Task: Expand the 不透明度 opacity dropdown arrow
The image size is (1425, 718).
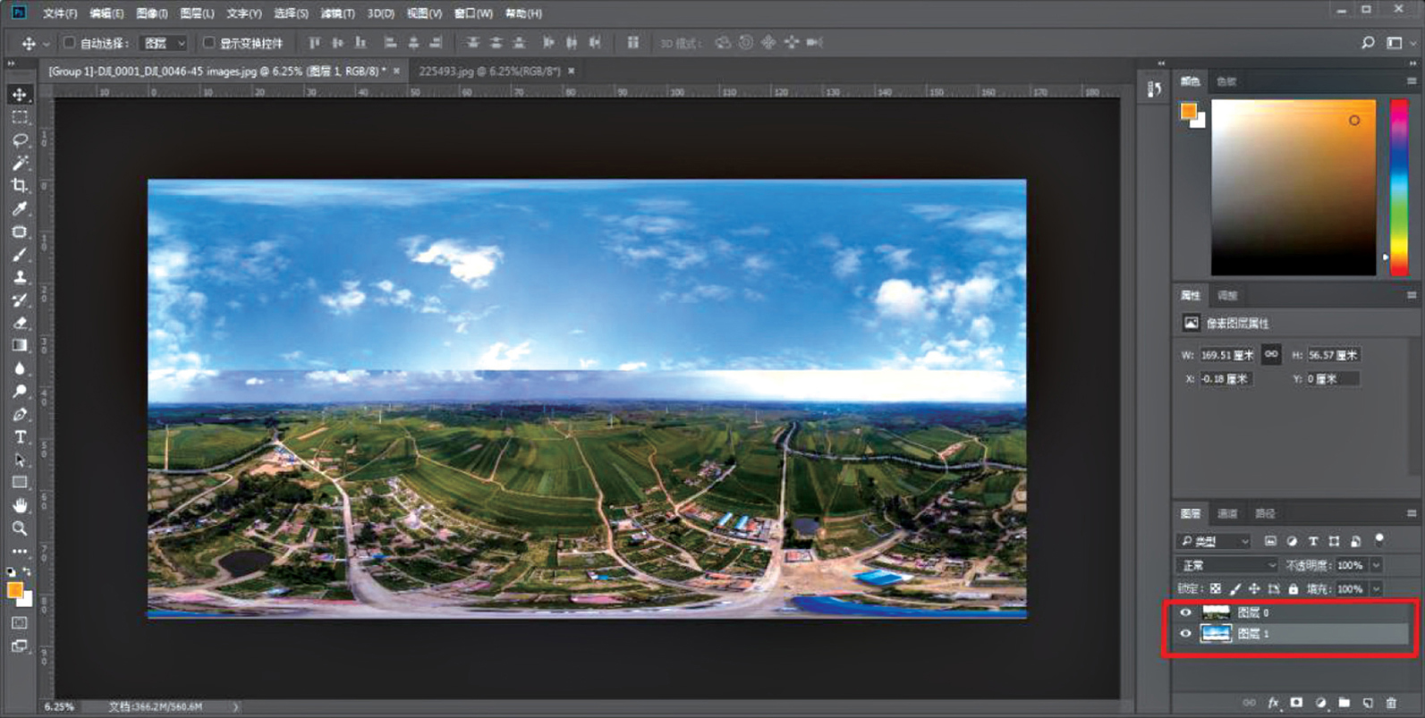Action: coord(1376,565)
